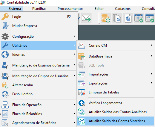Open the Processamentos menu
This screenshot has height=127, width=155.
point(70,9)
